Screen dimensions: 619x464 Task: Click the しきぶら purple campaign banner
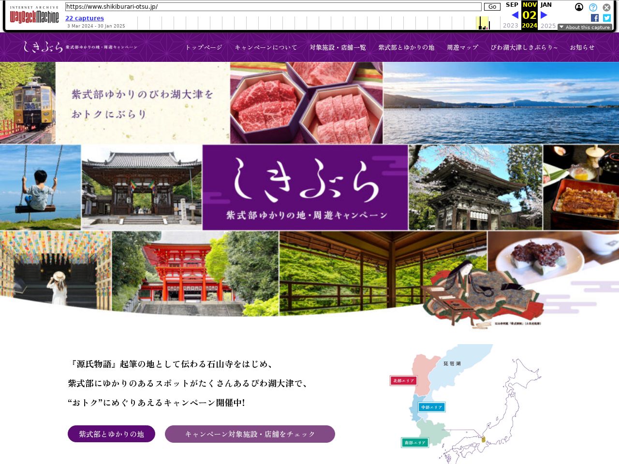pyautogui.click(x=305, y=188)
